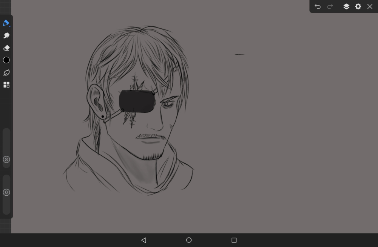Viewport: 378px width, 247px height.
Task: Open the Settings gear menu
Action: (x=358, y=6)
